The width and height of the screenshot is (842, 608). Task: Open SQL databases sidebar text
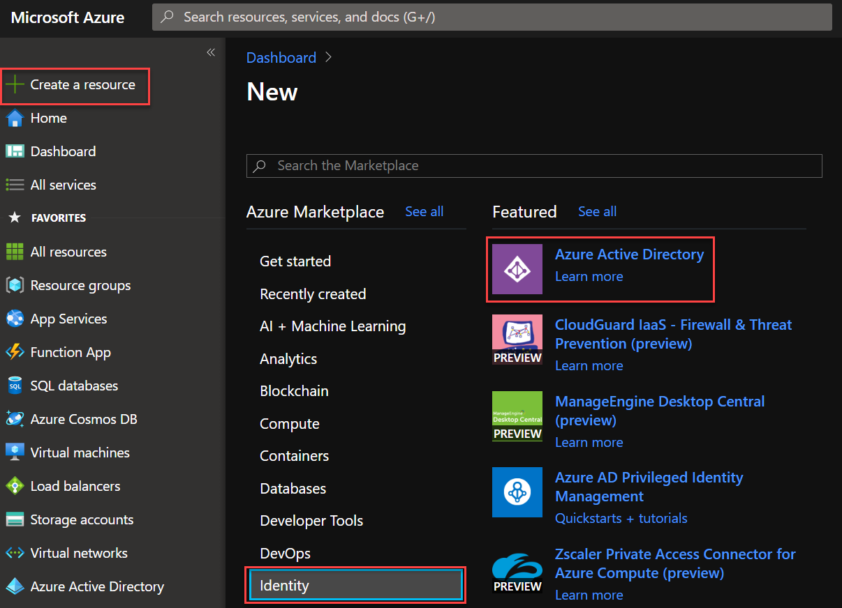(x=75, y=386)
